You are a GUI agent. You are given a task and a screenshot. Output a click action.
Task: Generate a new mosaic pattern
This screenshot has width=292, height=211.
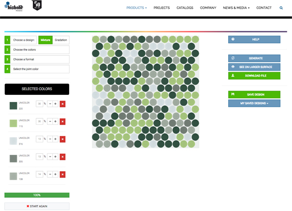(254, 58)
